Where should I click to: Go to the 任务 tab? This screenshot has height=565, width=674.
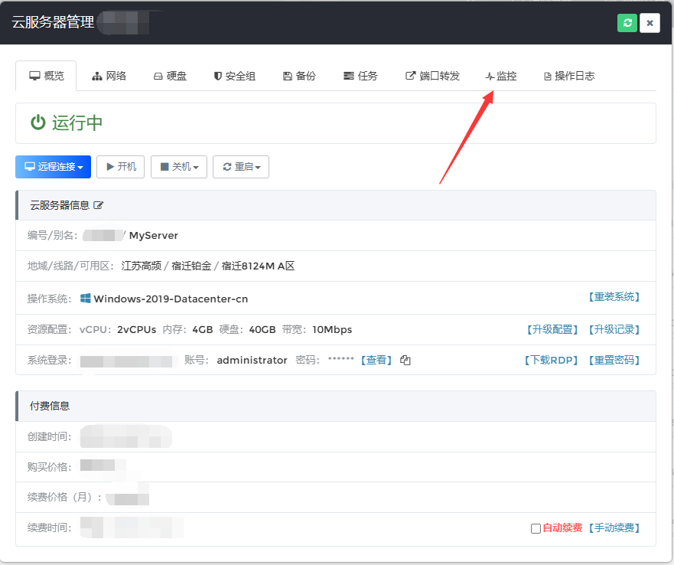pyautogui.click(x=360, y=76)
